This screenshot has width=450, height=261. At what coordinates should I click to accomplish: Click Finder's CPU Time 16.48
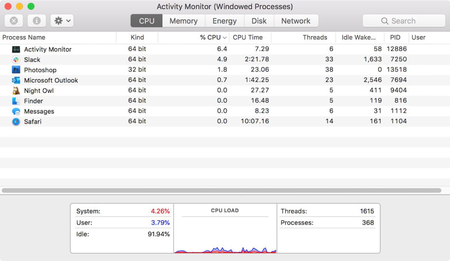[x=260, y=100]
